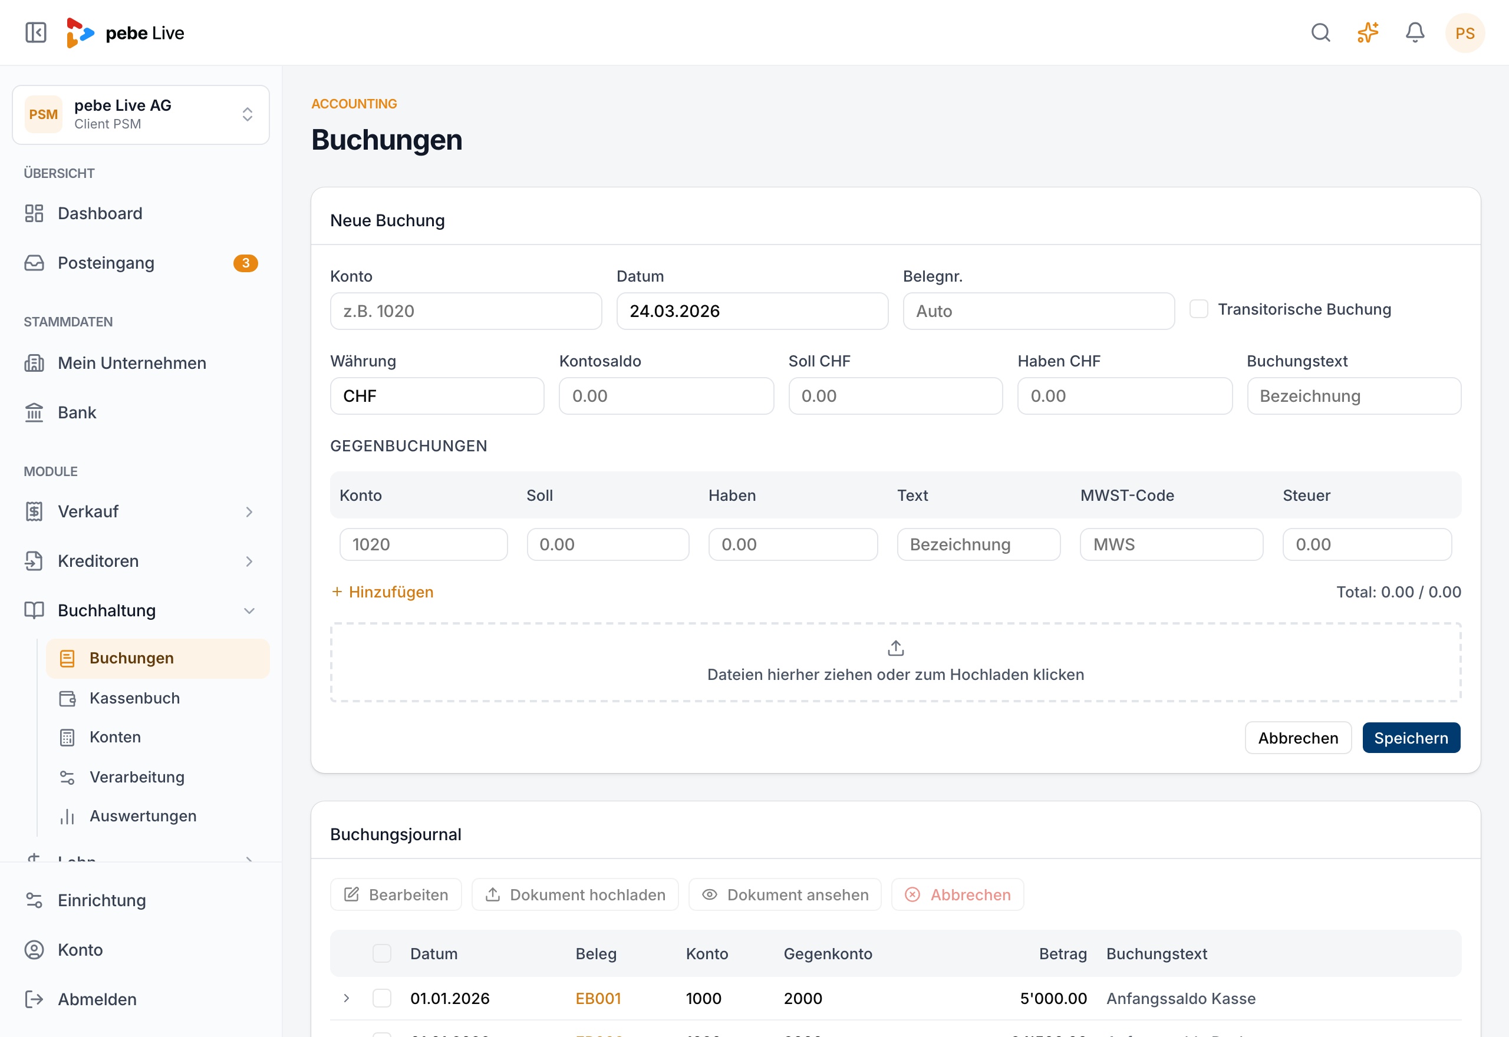
Task: Click the Speichern button
Action: [1411, 738]
